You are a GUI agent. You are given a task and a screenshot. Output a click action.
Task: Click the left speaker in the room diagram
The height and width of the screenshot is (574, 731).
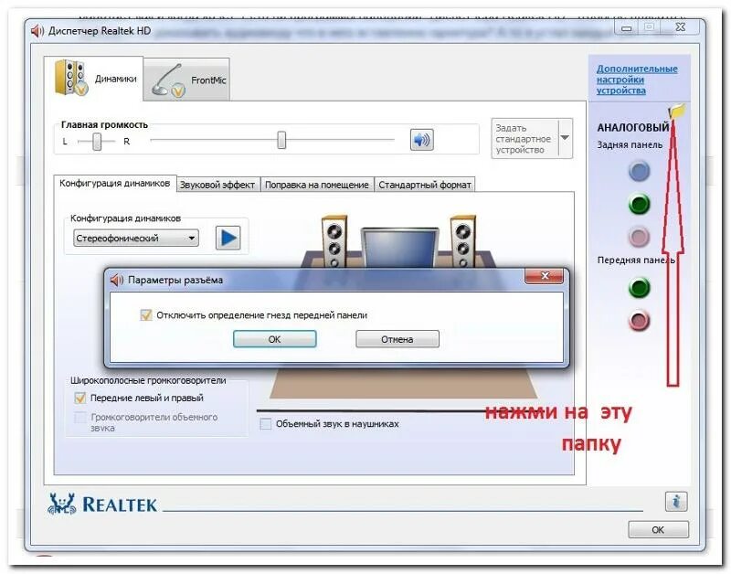[x=334, y=241]
